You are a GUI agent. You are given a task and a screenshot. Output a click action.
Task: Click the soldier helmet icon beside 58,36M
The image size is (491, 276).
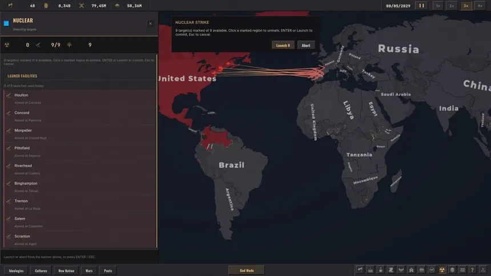(117, 6)
